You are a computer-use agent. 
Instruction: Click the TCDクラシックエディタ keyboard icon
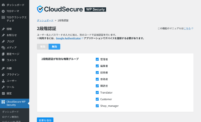point(3,17)
